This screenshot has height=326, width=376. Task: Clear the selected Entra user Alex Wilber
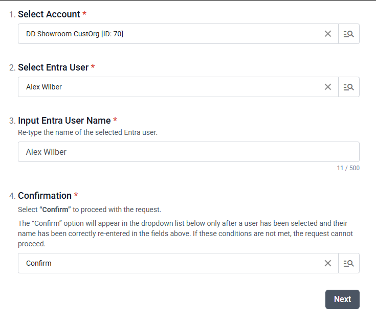(328, 87)
